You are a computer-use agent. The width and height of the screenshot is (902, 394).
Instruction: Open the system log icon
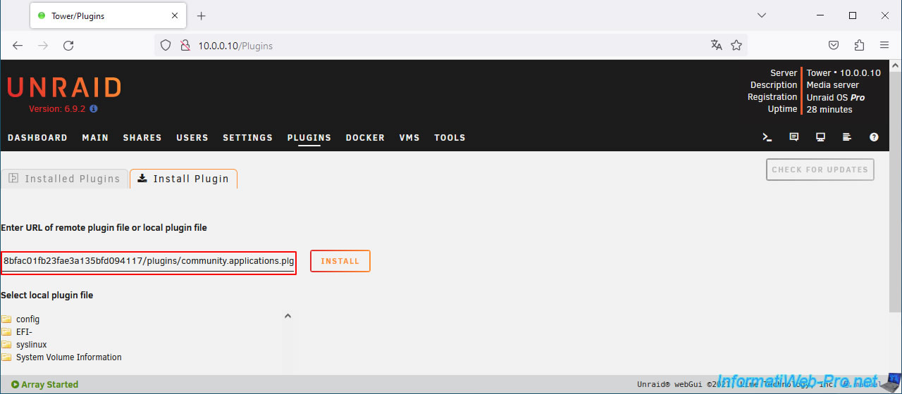coord(847,137)
